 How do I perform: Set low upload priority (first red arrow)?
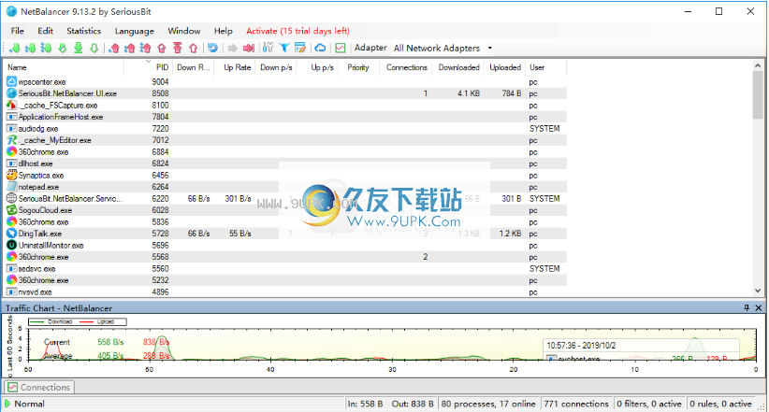pos(114,48)
